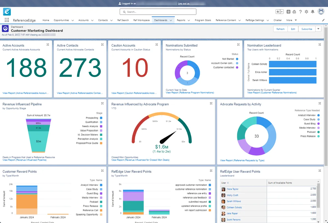Click Nora Taylor's avatar in leaderboard
The height and width of the screenshot is (223, 328).
click(223, 189)
